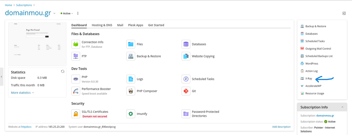Click the Databases sidebar icon
The image size is (352, 135).
[x=302, y=34]
